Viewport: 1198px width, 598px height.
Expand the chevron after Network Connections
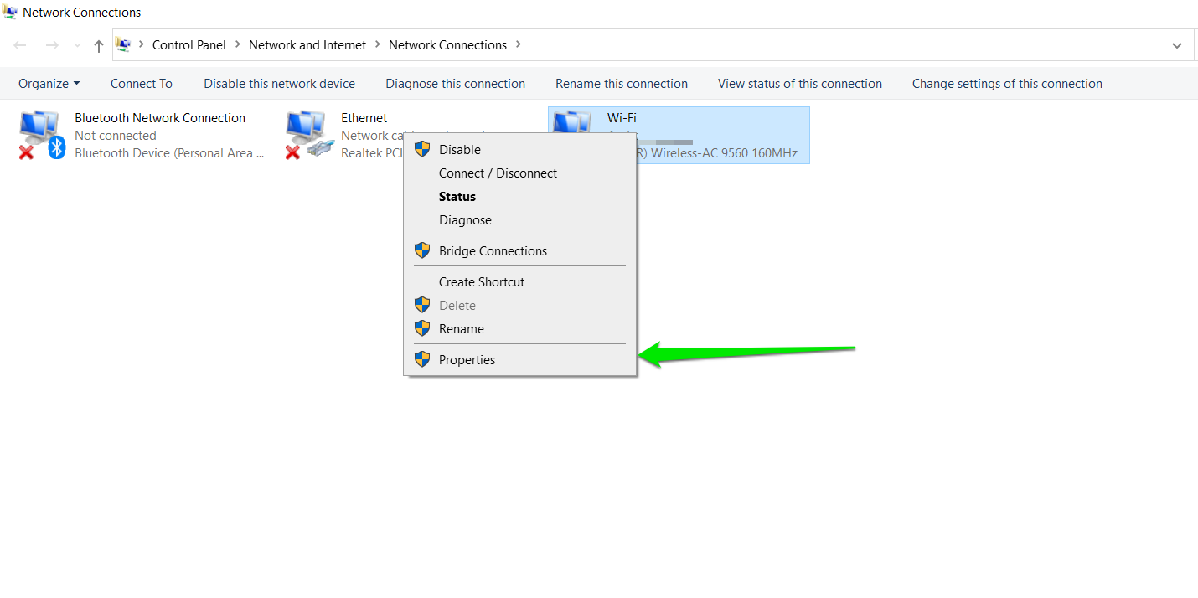(519, 45)
